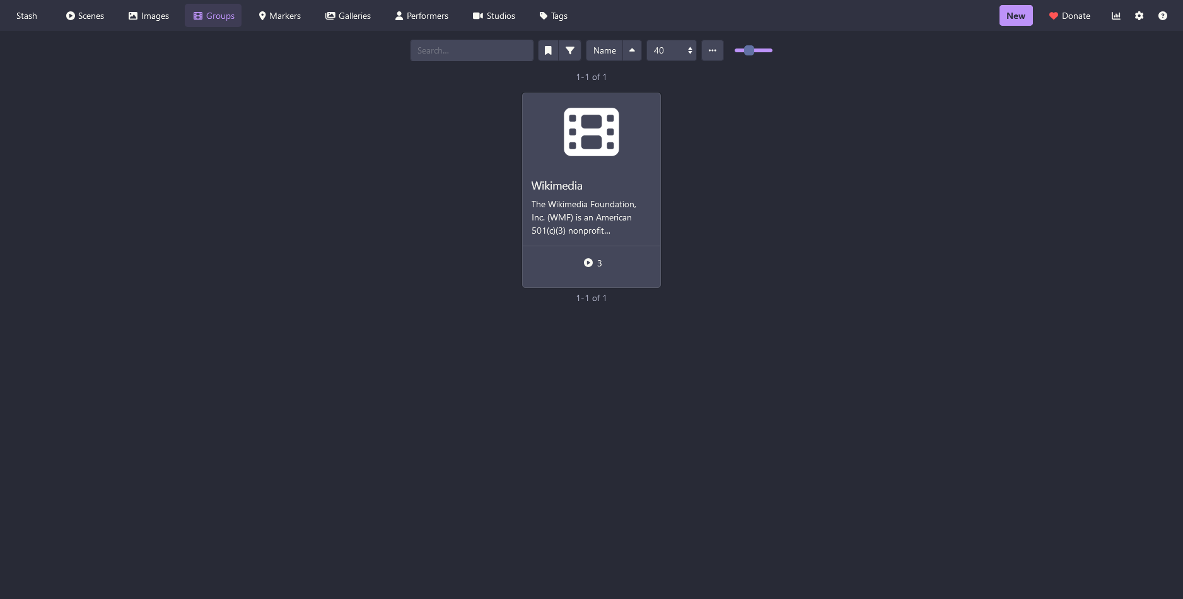The width and height of the screenshot is (1183, 599).
Task: Open the Wikimedia group title link
Action: coord(557,186)
